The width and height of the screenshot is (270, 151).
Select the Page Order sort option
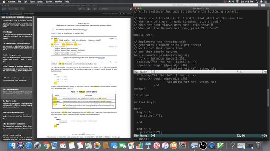[29, 13]
